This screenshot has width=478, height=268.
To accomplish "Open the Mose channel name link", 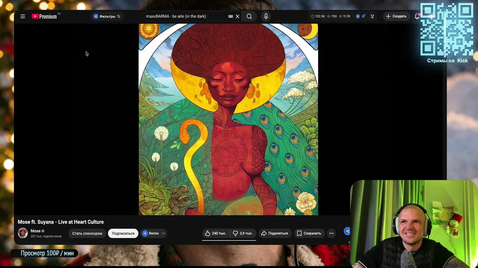I will pyautogui.click(x=35, y=231).
